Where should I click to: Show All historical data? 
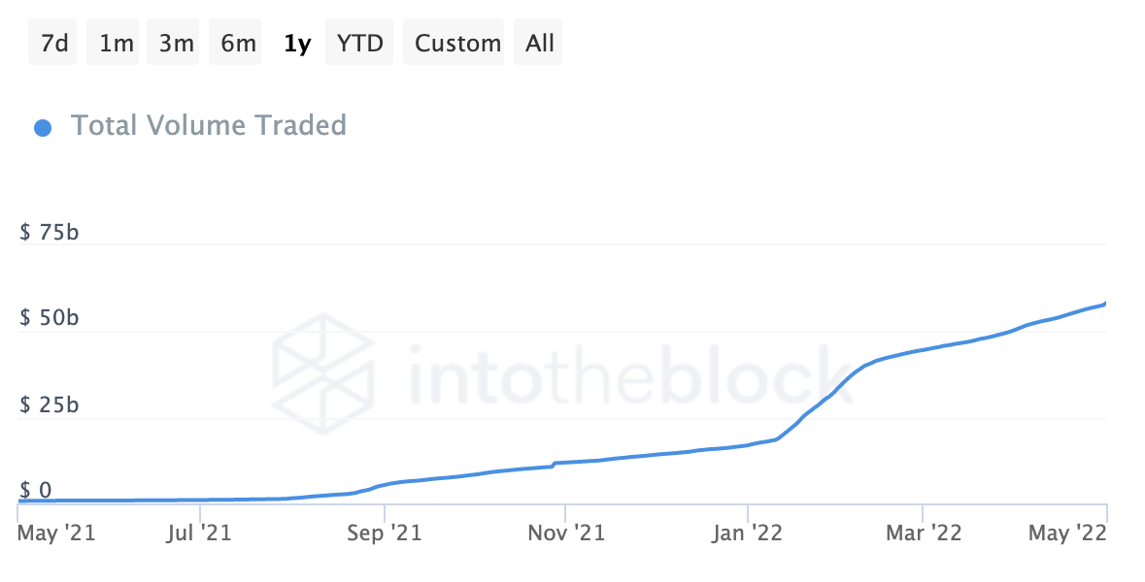pyautogui.click(x=540, y=43)
